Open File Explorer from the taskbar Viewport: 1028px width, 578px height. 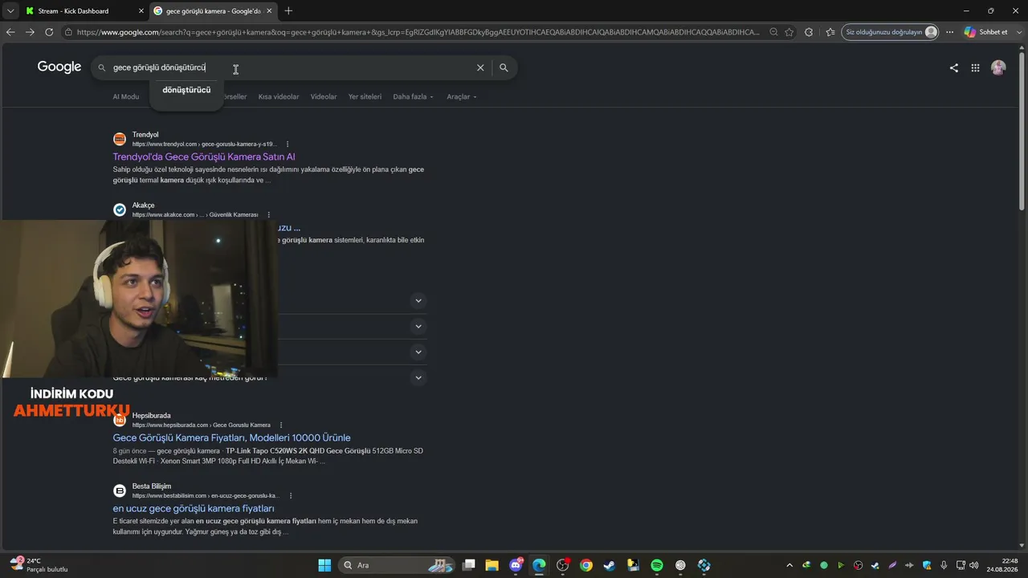coord(492,565)
